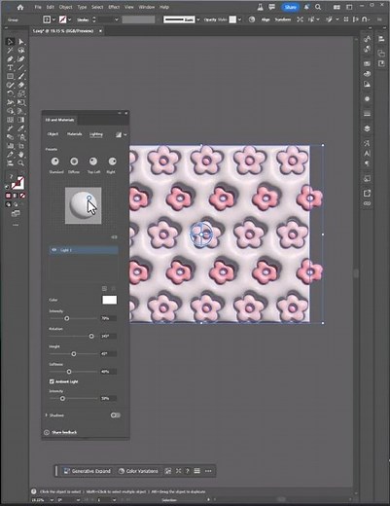This screenshot has width=390, height=506.
Task: Click the Align button in control bar
Action: click(x=266, y=19)
